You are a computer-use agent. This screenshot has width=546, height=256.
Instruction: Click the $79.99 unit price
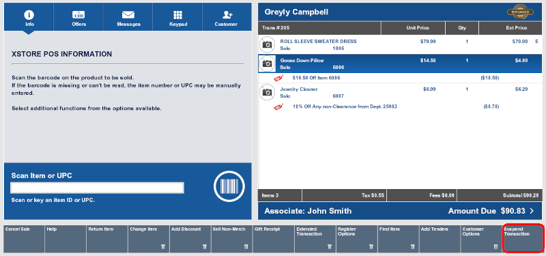click(428, 41)
